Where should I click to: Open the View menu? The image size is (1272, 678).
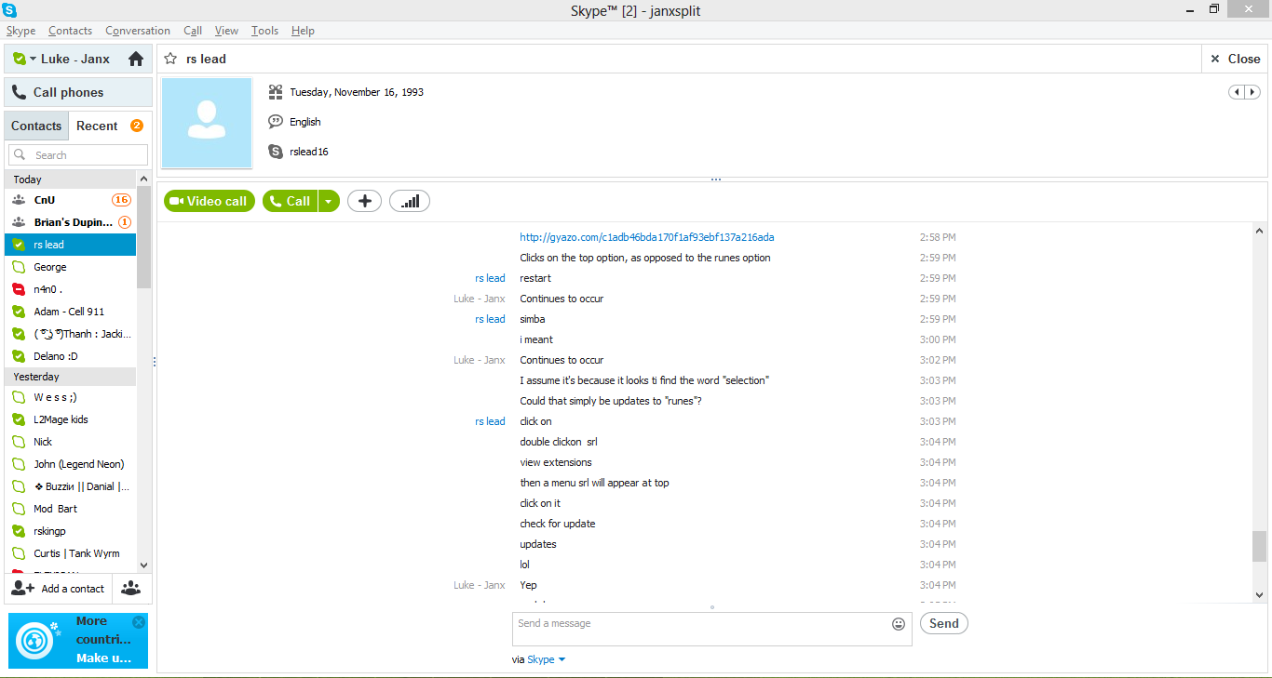click(x=226, y=31)
